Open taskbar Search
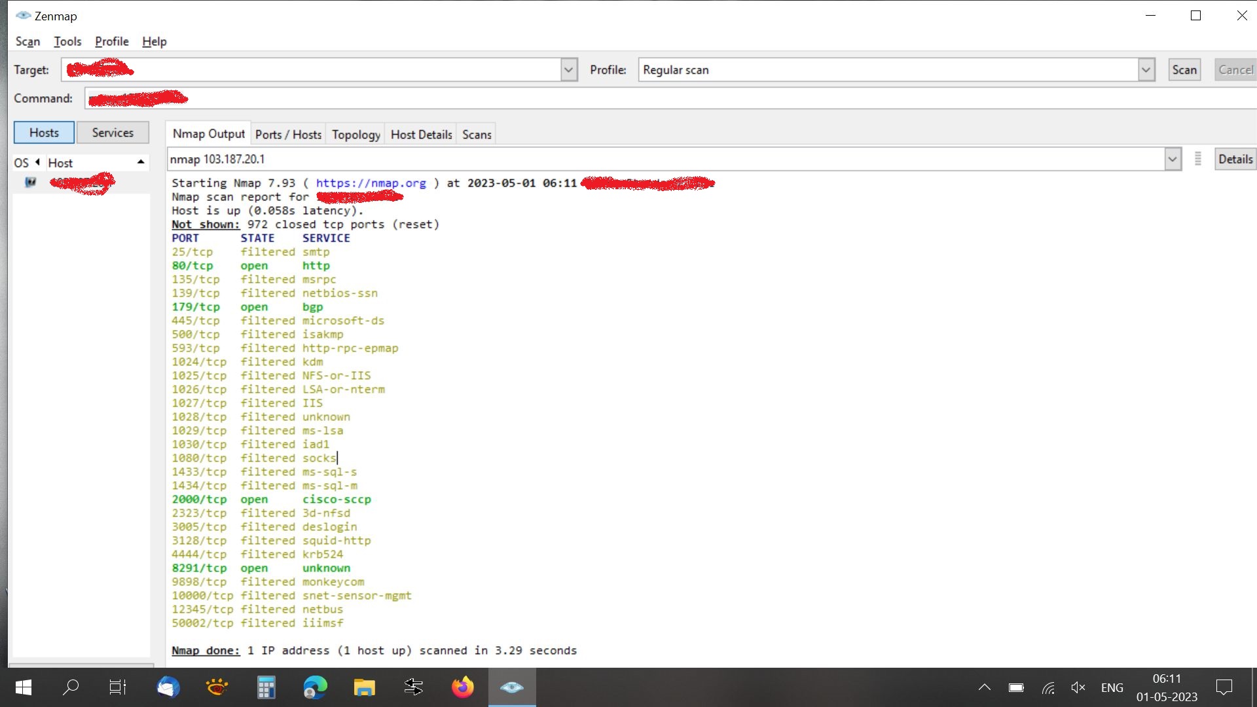 [x=71, y=687]
